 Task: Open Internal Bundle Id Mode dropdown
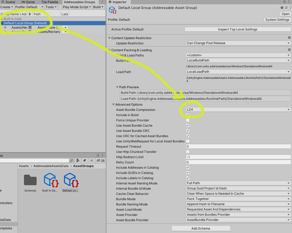click(x=238, y=188)
